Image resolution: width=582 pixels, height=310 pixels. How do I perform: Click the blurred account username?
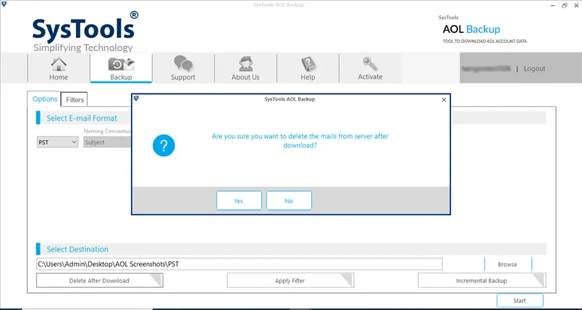486,69
